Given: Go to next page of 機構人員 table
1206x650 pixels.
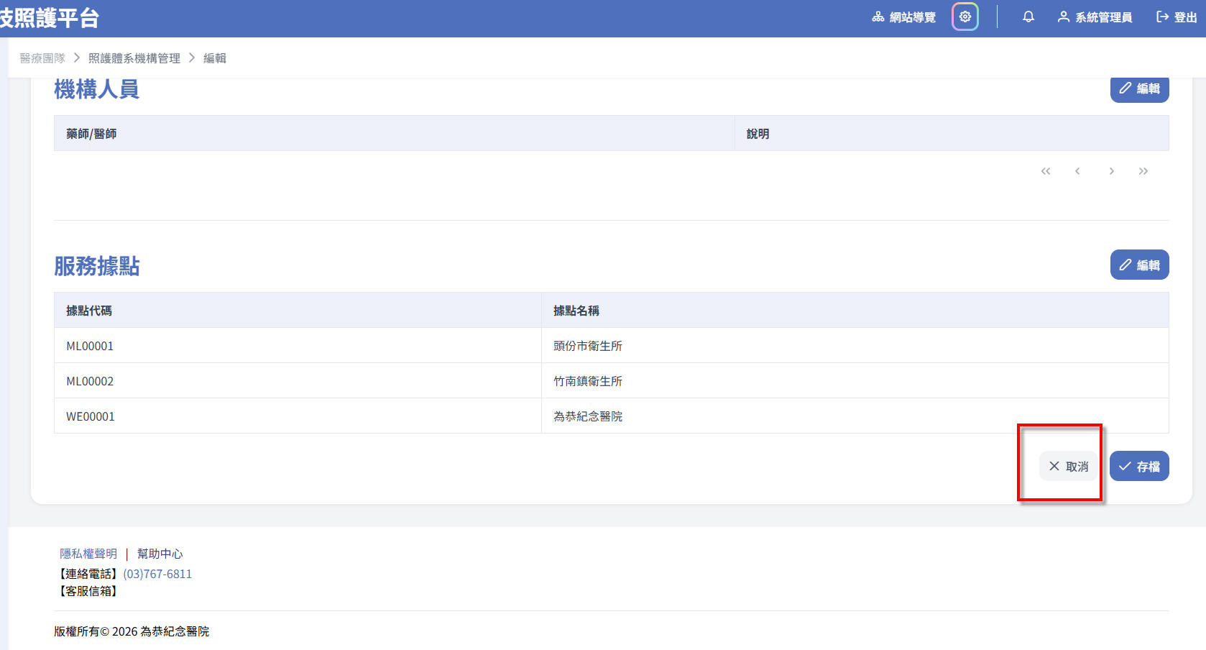Looking at the screenshot, I should tap(1111, 171).
